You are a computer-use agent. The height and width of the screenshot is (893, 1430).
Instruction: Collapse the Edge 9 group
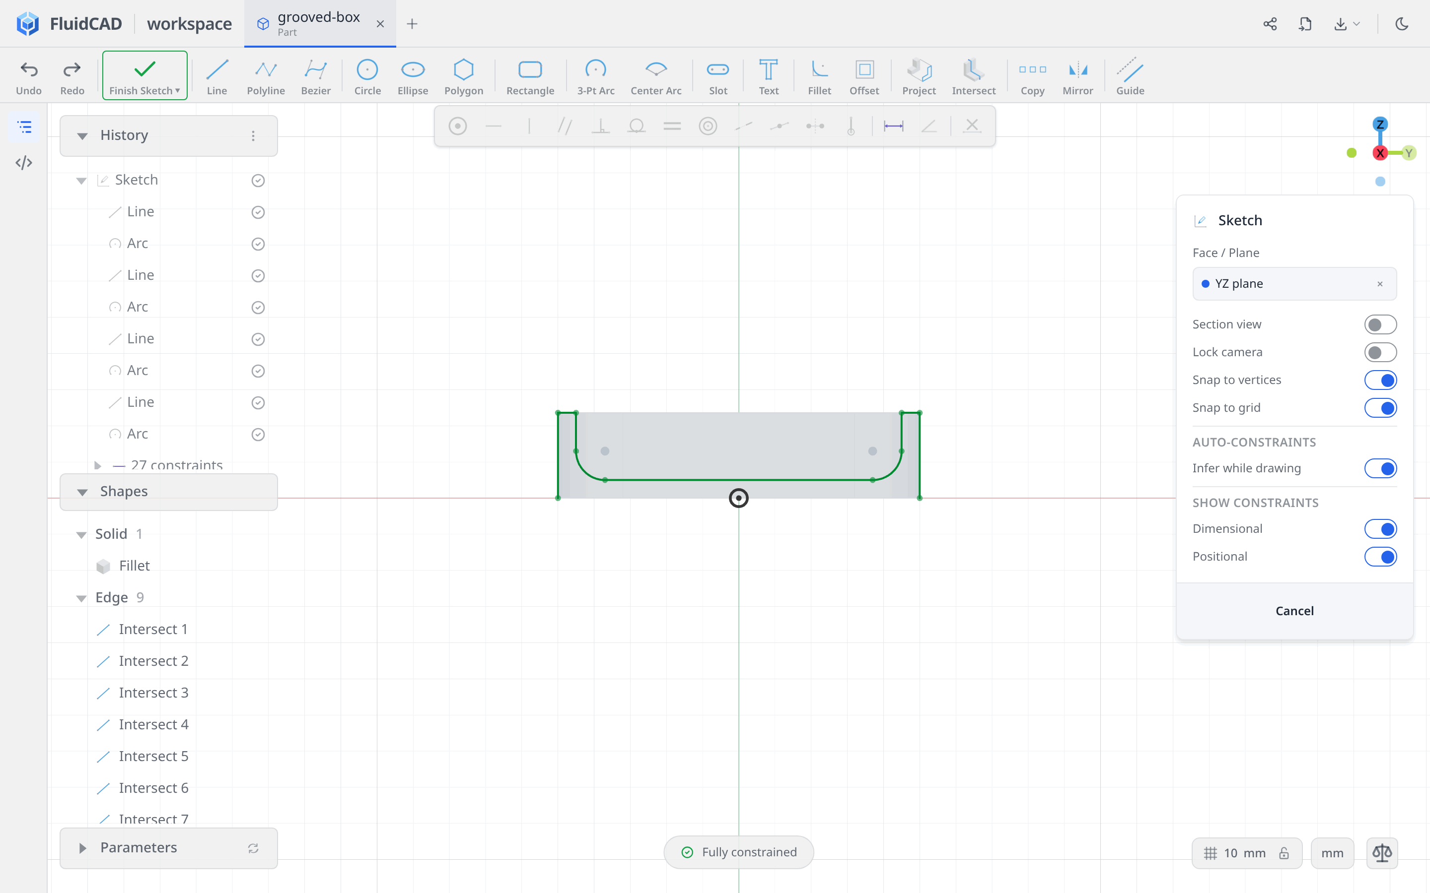click(x=81, y=598)
